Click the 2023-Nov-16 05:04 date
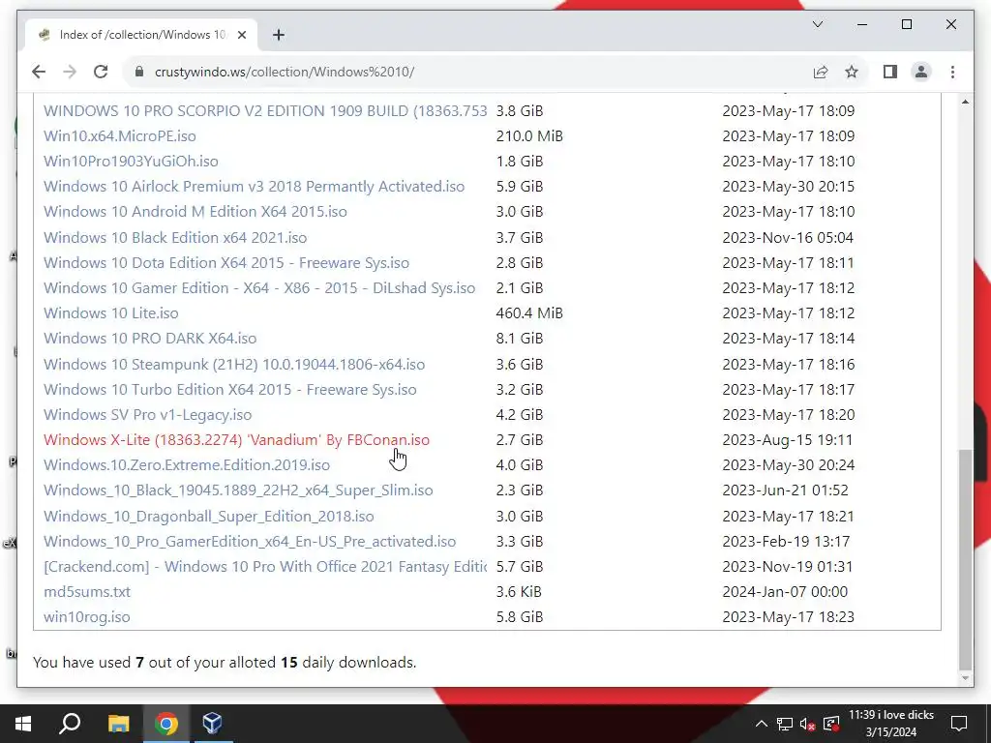 788,238
